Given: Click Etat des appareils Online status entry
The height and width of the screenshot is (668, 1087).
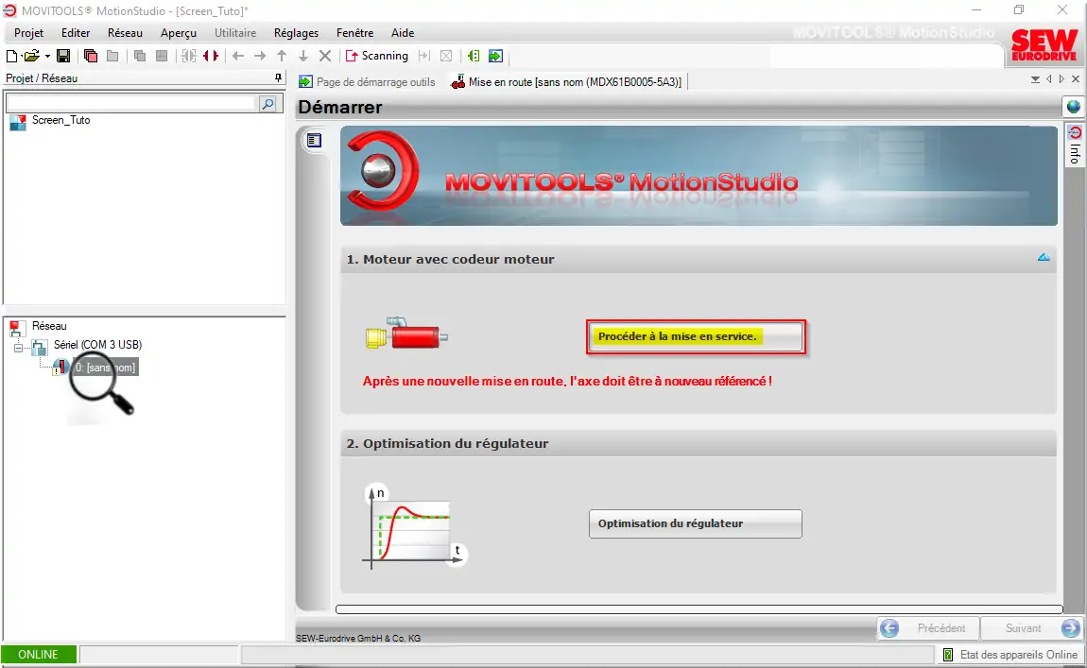Looking at the screenshot, I should click(x=1010, y=654).
